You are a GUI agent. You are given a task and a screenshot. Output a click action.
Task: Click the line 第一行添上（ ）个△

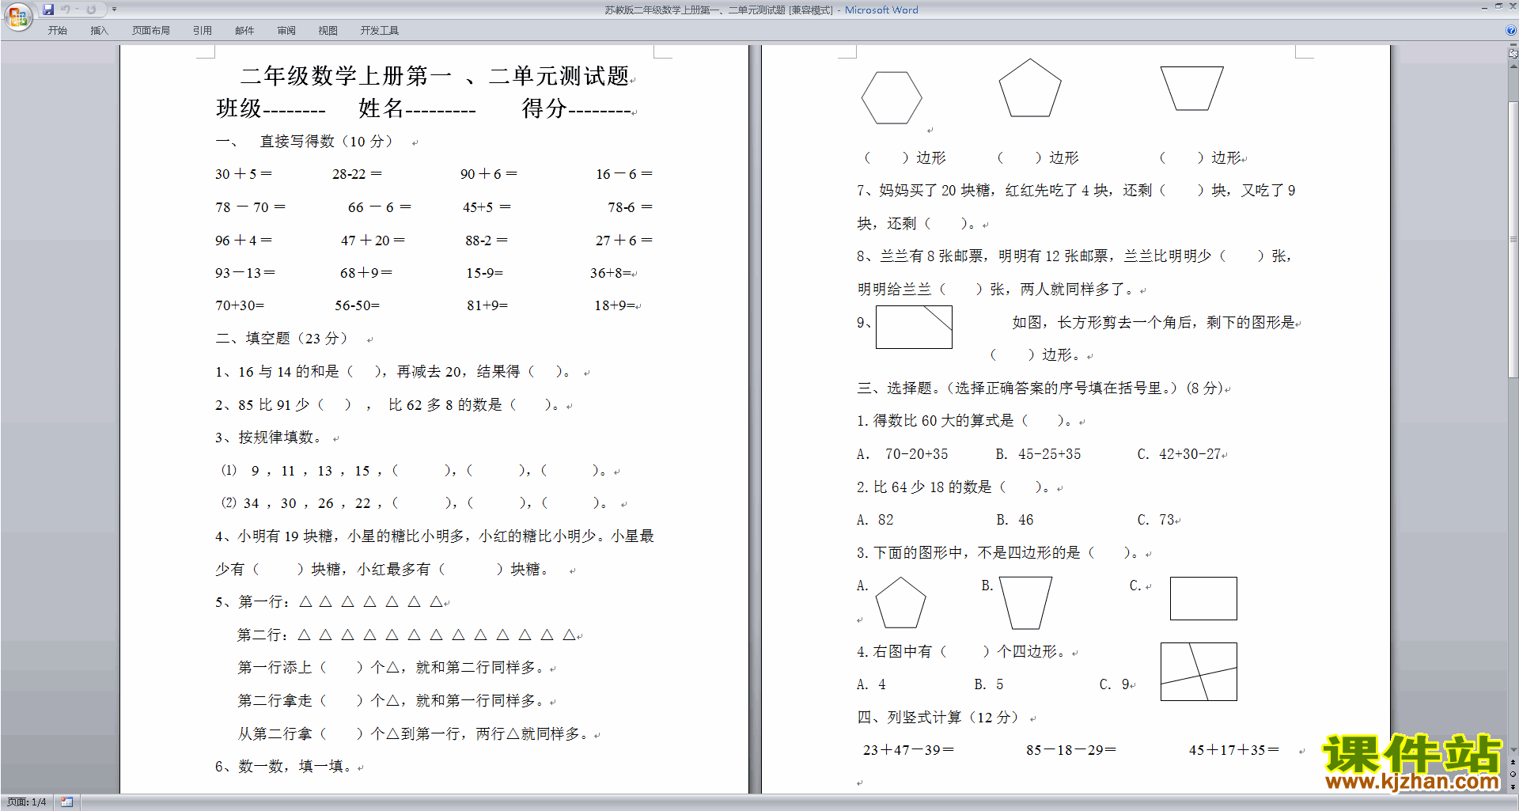click(x=392, y=668)
